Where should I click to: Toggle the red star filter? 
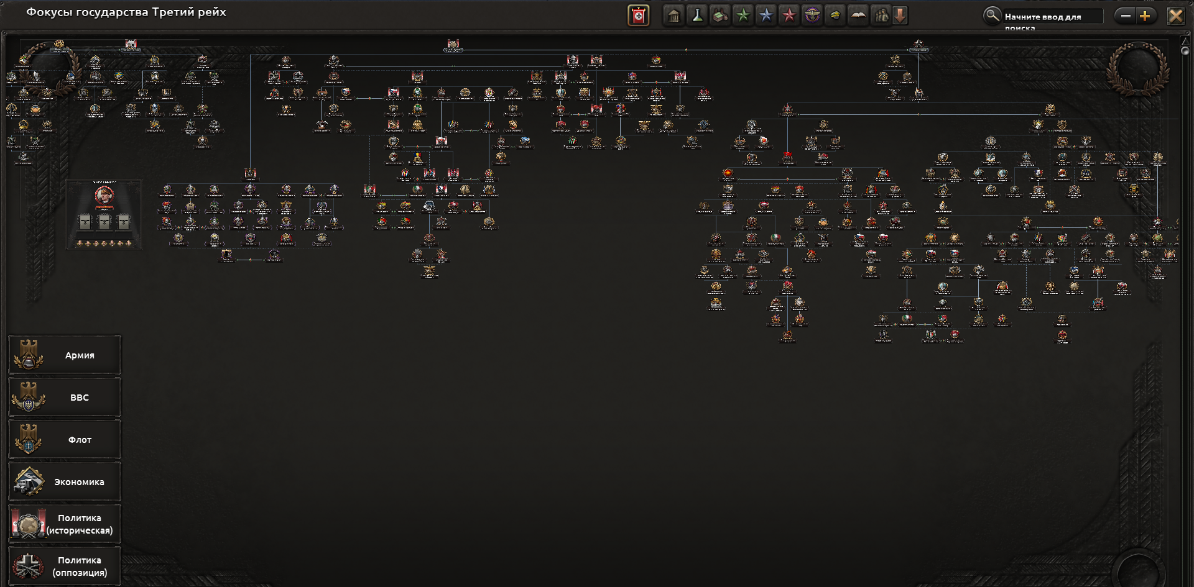click(789, 16)
